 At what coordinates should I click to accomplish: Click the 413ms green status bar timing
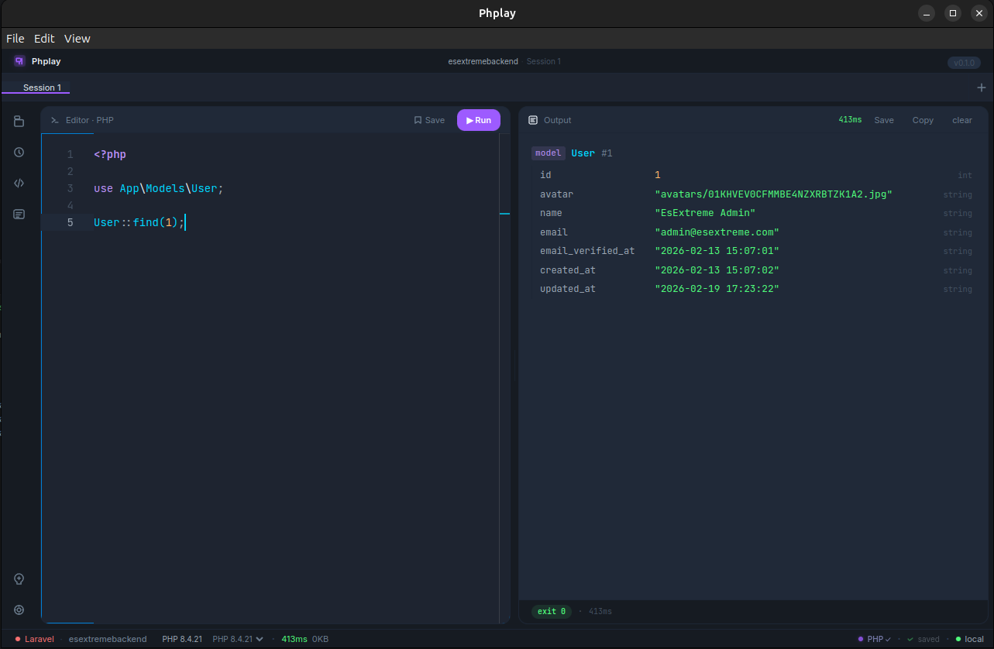coord(294,639)
